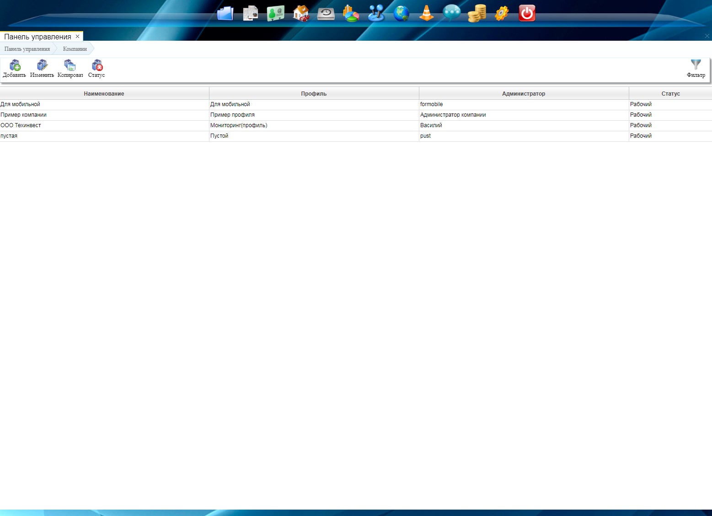
Task: Open the Фильтр funnel tool
Action: pos(696,69)
